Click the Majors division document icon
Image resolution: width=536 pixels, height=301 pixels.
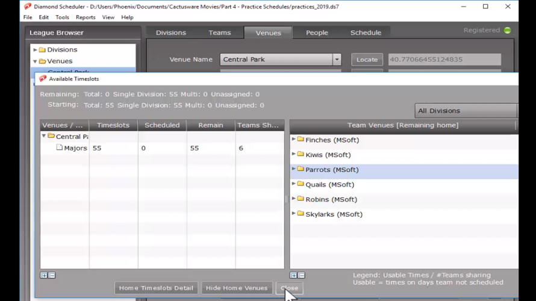pyautogui.click(x=59, y=147)
